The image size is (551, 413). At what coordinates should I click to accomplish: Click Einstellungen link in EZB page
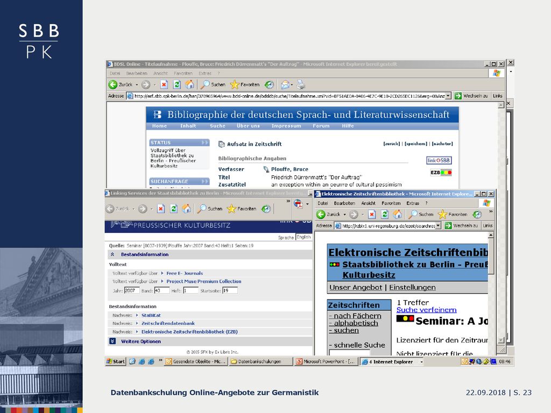coord(412,288)
